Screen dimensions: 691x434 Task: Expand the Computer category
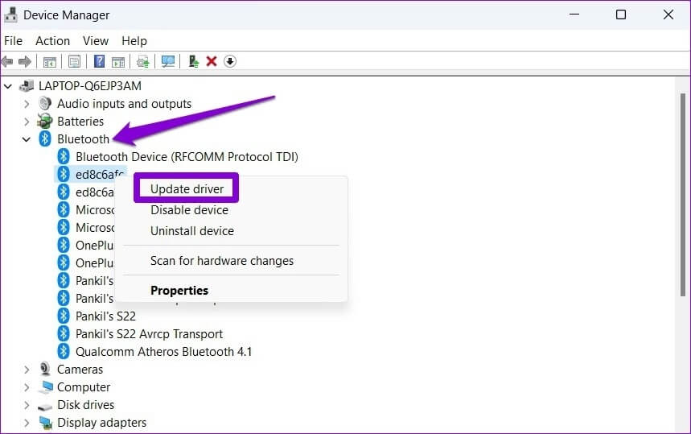tap(27, 387)
